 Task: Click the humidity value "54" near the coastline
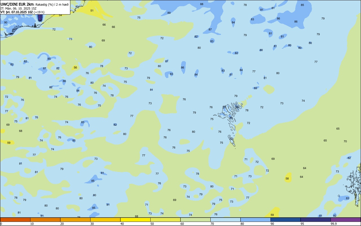tap(60, 15)
